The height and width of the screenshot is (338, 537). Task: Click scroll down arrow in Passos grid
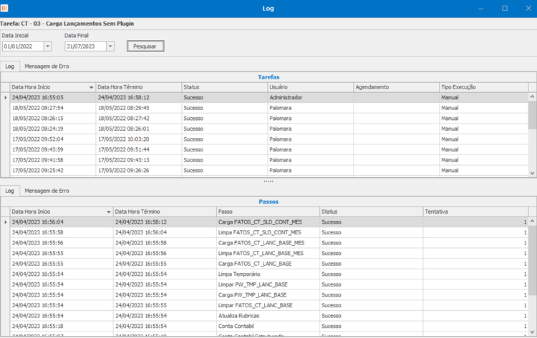(x=532, y=332)
